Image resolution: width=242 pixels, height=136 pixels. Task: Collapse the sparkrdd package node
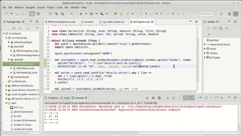coord(9,46)
